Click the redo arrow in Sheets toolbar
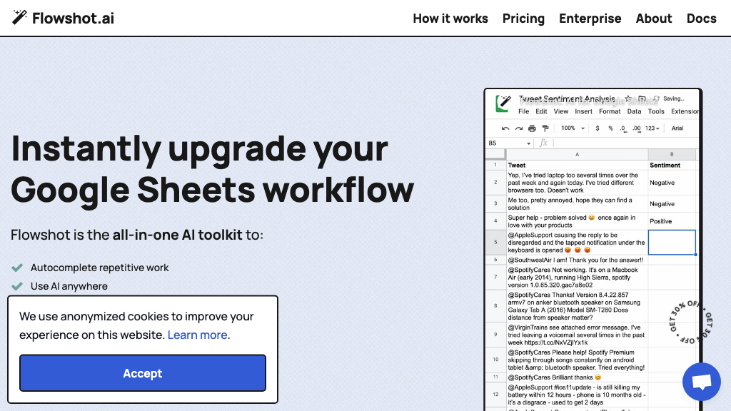The height and width of the screenshot is (411, 731). coord(519,128)
